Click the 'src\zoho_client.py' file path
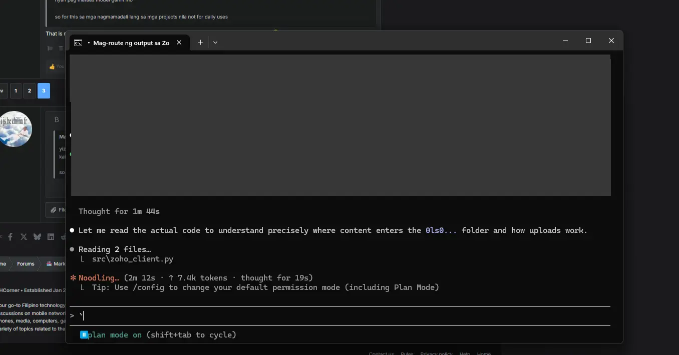 133,259
